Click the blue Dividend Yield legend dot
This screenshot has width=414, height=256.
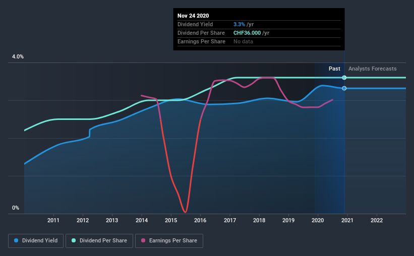pos(16,240)
